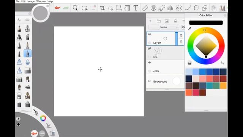This screenshot has height=137, width=243.
Task: Hide Layer1 with its eye icon
Action: (x=149, y=34)
